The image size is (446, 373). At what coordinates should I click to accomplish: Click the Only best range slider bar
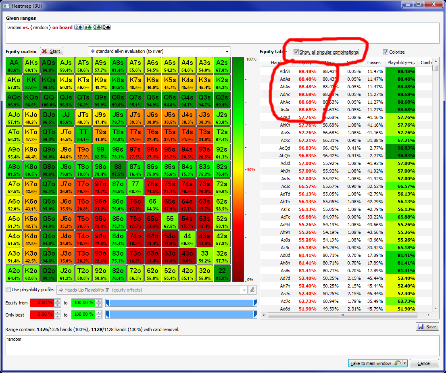tap(181, 315)
